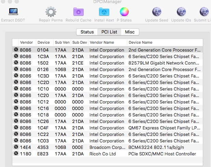Open the Misc tab
The width and height of the screenshot is (211, 167).
point(130,32)
